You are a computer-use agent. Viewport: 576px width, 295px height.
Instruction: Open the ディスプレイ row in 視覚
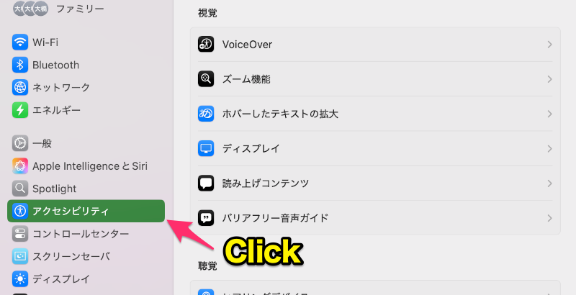375,149
